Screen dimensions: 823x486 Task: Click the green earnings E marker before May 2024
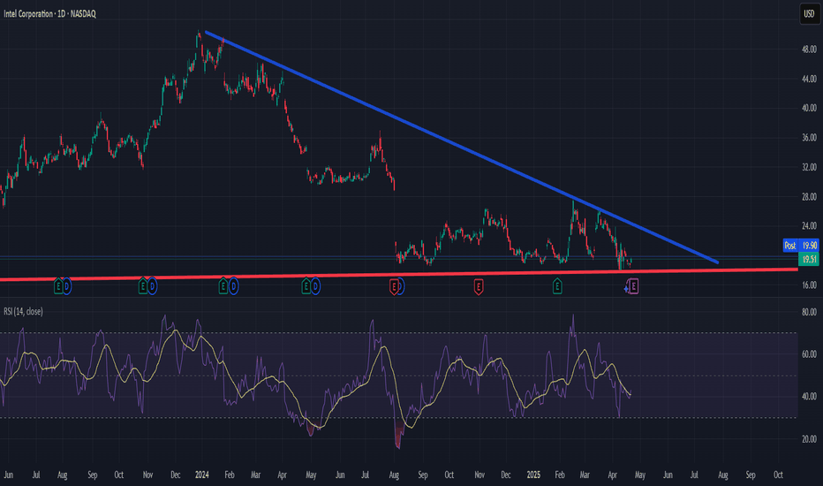[306, 286]
